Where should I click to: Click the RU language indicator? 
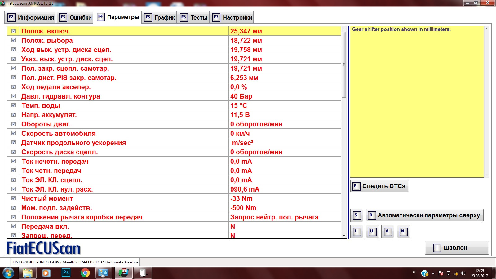coord(414,272)
